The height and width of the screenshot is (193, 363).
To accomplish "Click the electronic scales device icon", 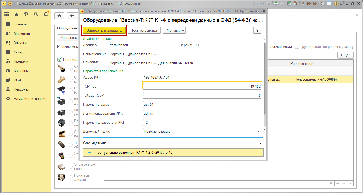I will click(x=61, y=167).
